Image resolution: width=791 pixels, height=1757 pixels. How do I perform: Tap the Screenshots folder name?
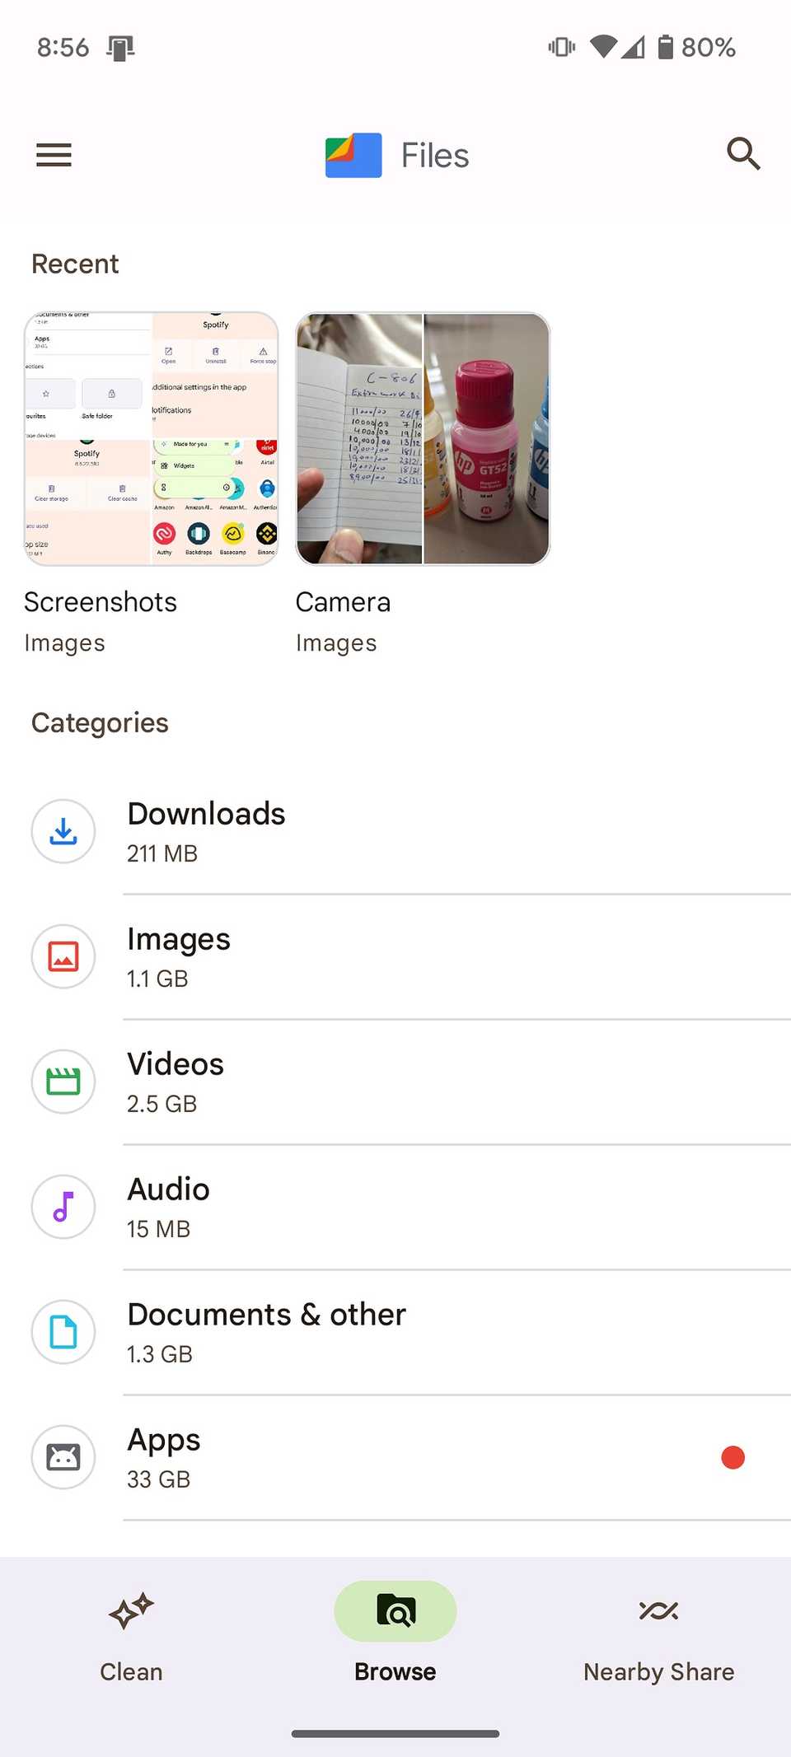coord(101,602)
